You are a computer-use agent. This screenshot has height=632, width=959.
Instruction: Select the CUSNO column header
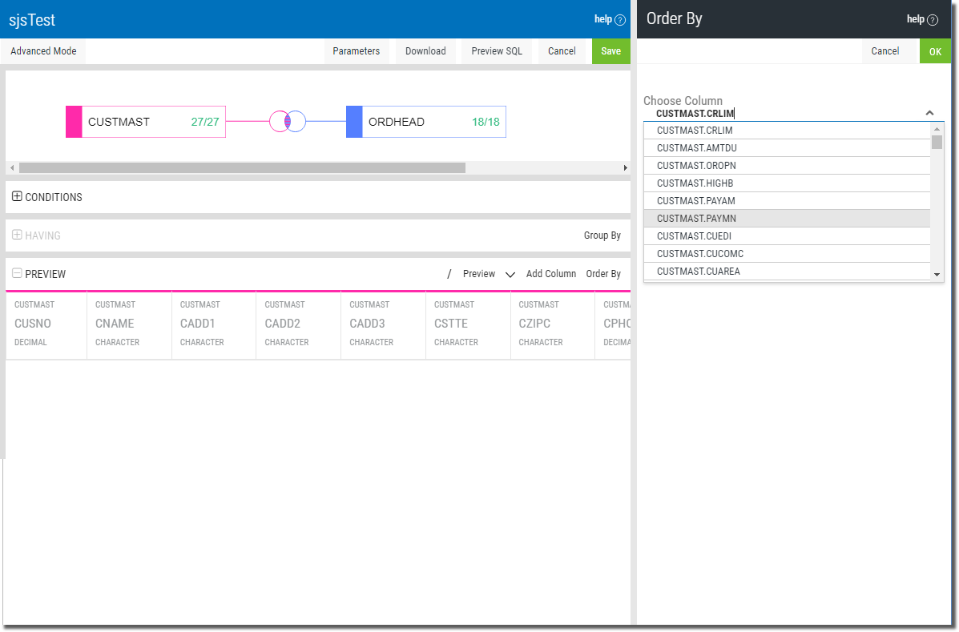46,324
